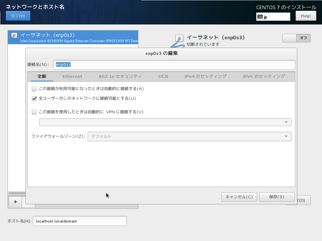Enable automatic connection when network becomes available
This screenshot has width=322, height=241.
pos(34,89)
